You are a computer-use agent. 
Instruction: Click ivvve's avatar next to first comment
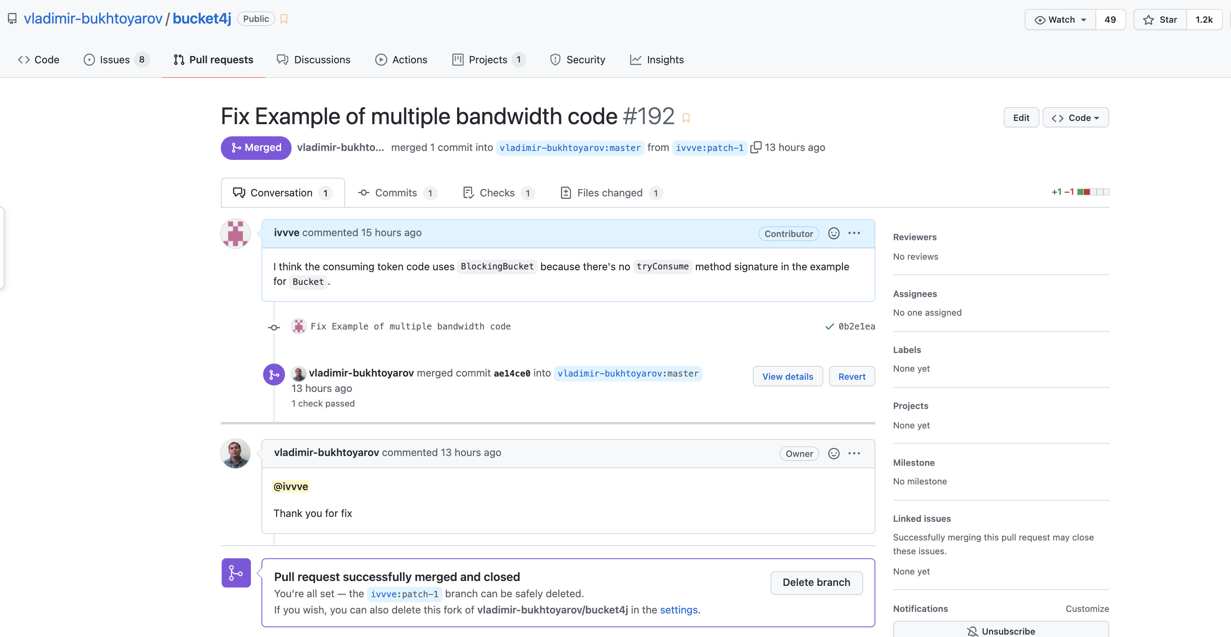click(235, 234)
